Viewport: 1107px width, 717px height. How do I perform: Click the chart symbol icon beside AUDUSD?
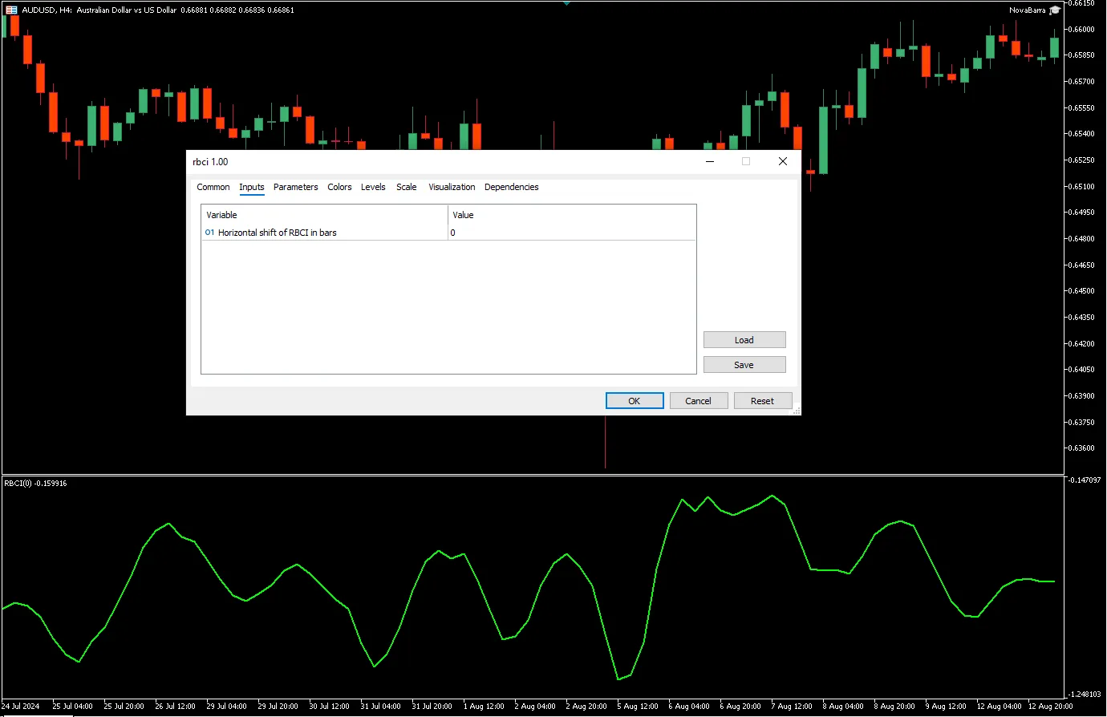(11, 10)
